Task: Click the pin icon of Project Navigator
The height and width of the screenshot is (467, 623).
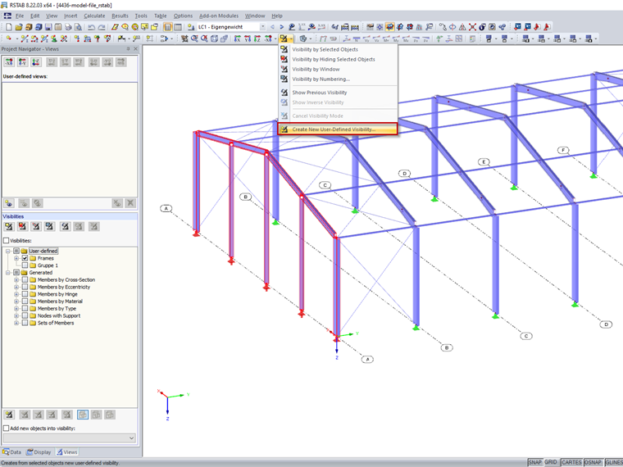Action: point(128,49)
